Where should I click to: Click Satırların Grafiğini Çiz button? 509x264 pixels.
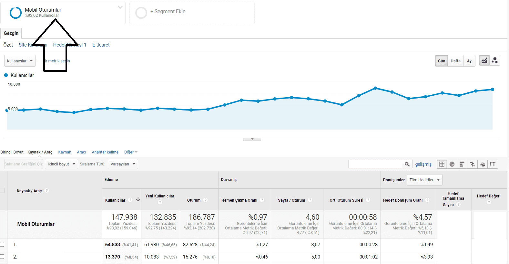coord(24,164)
